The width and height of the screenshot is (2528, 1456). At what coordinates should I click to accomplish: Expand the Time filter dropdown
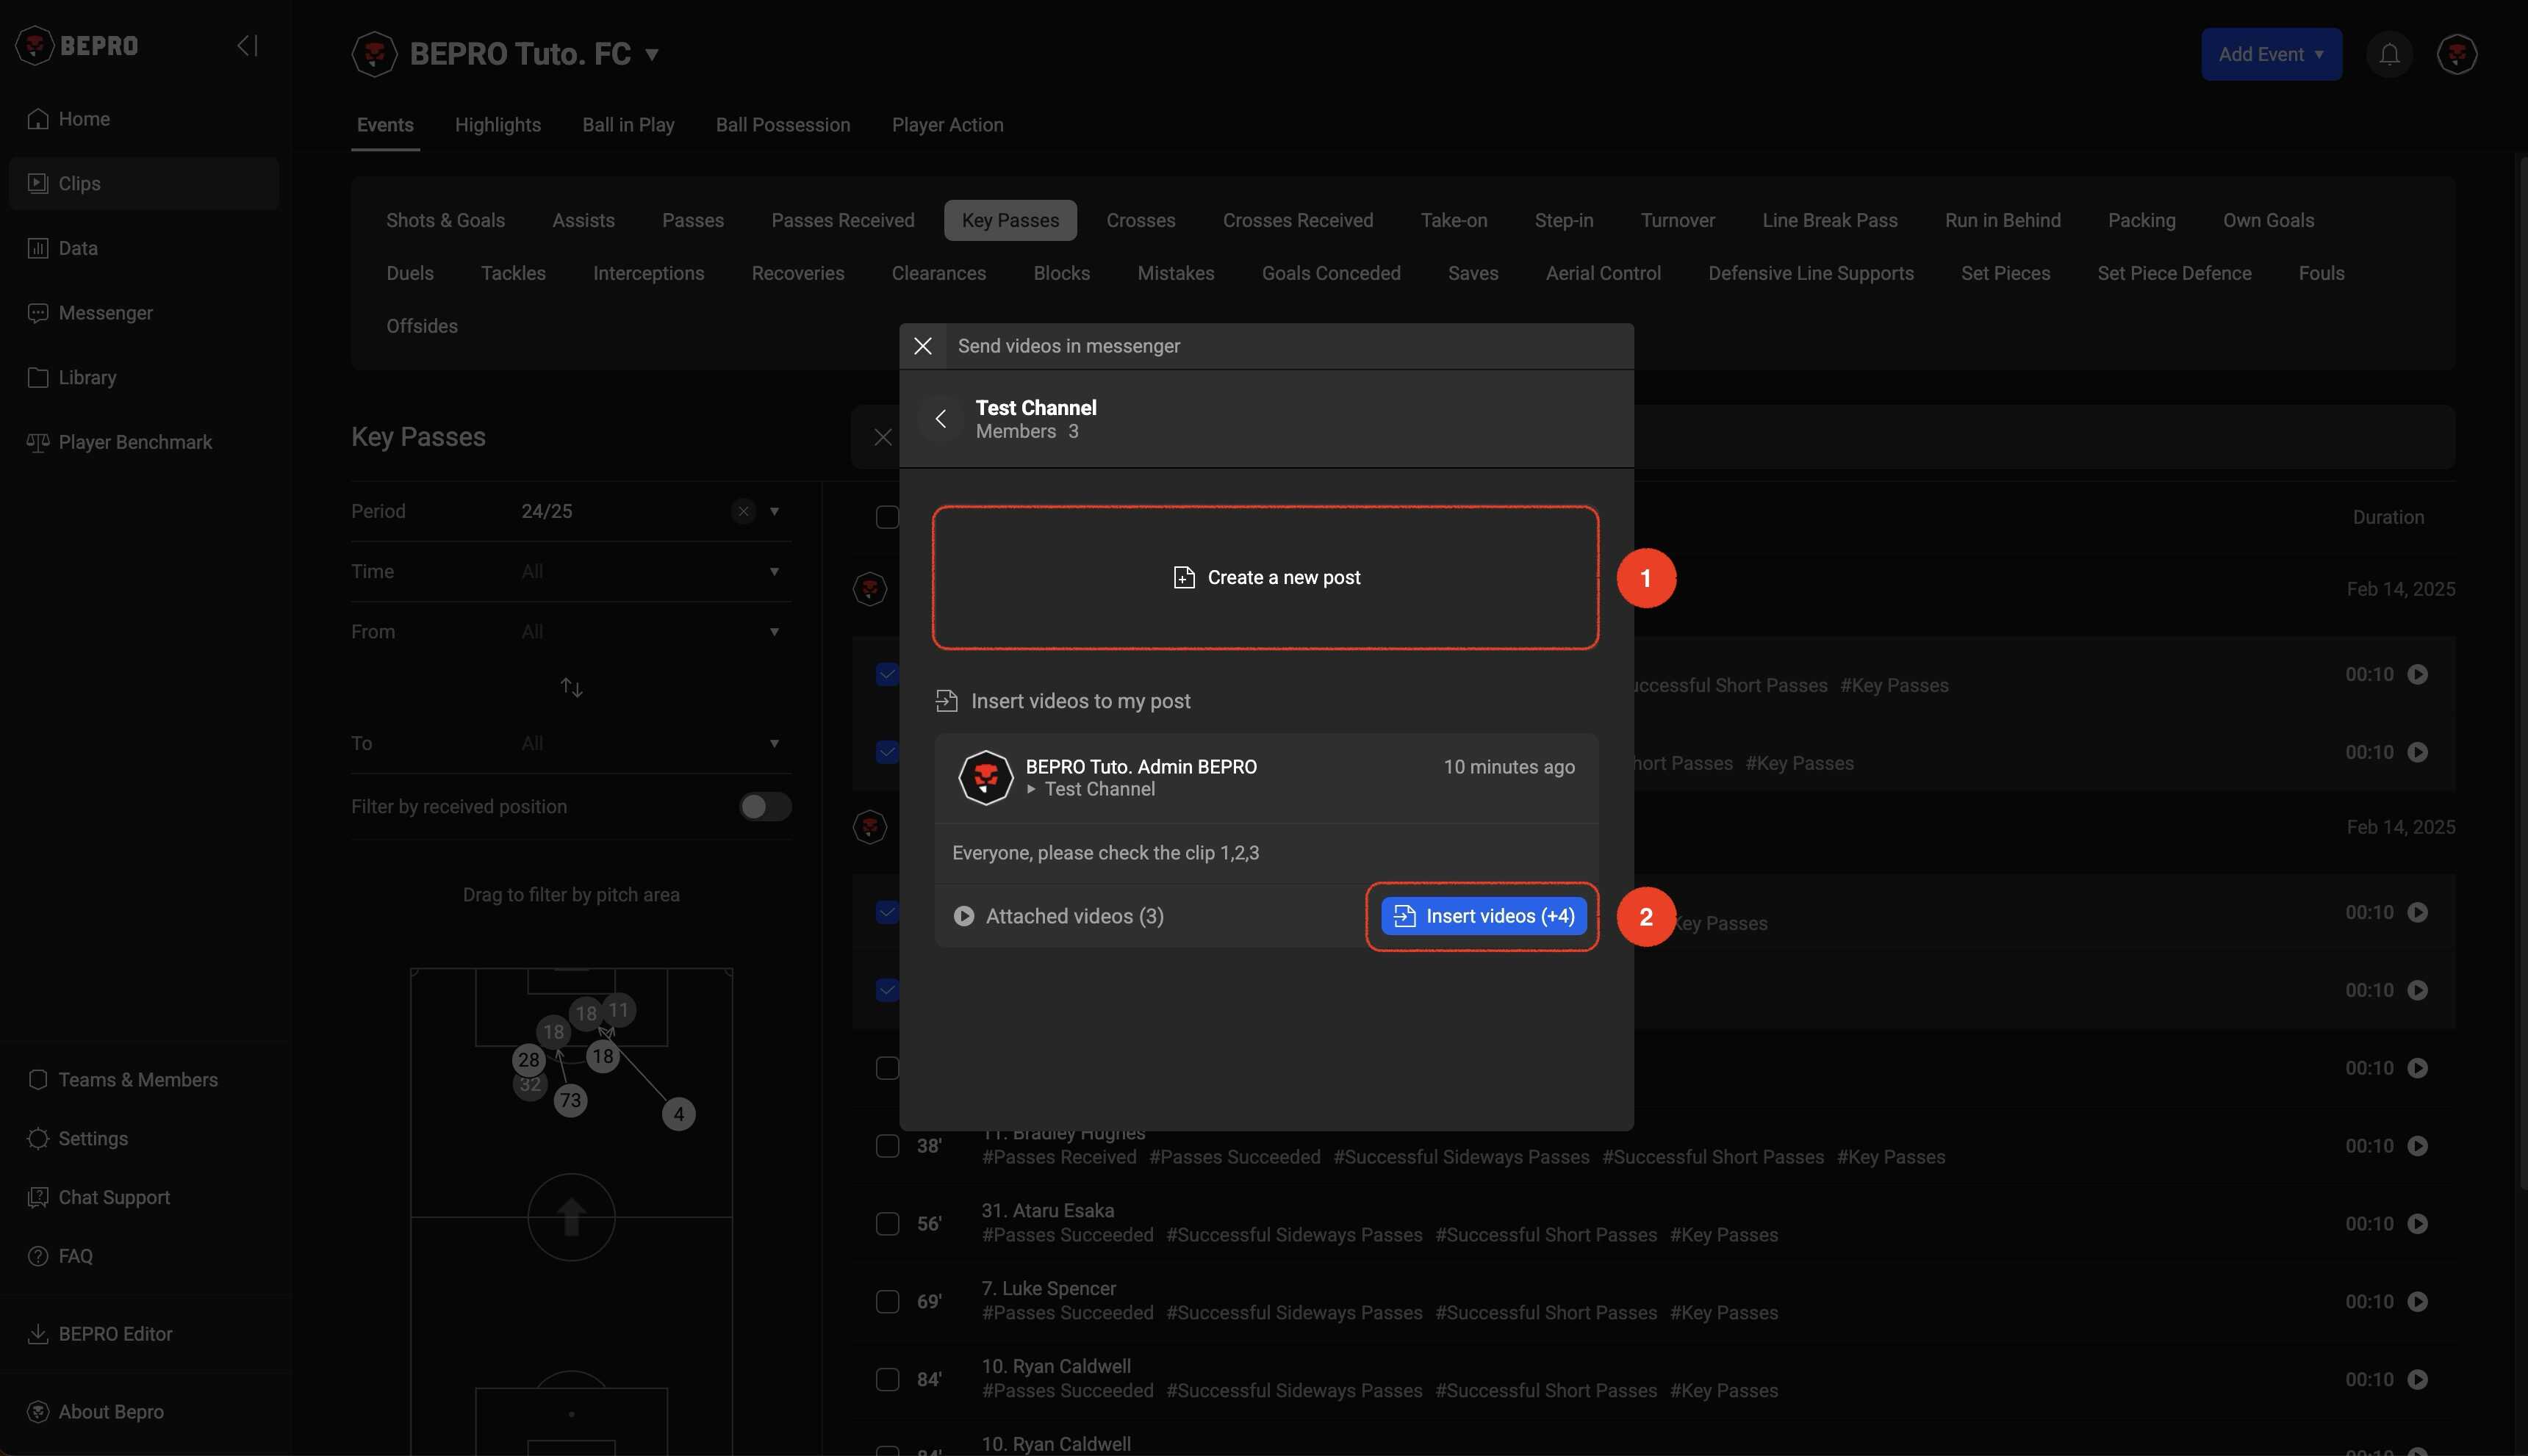coord(773,572)
